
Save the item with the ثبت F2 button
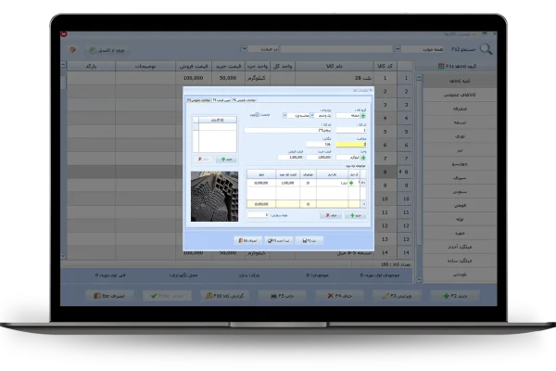(x=309, y=240)
